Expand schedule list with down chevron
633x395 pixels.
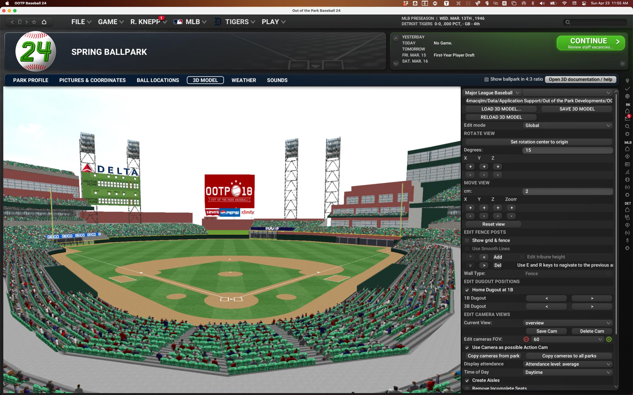(x=396, y=64)
